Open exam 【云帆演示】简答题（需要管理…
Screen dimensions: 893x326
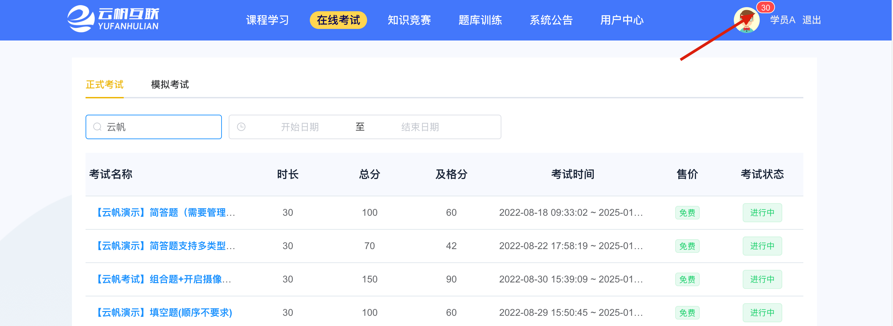(164, 212)
